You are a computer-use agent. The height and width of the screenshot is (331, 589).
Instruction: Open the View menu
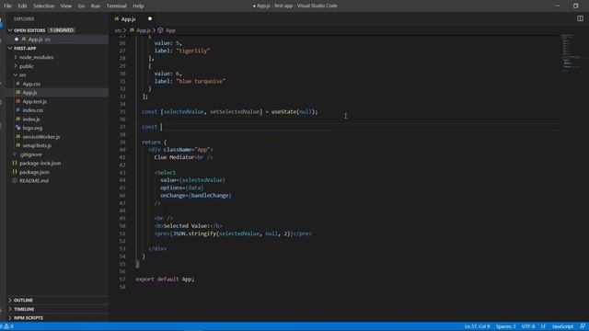point(65,6)
